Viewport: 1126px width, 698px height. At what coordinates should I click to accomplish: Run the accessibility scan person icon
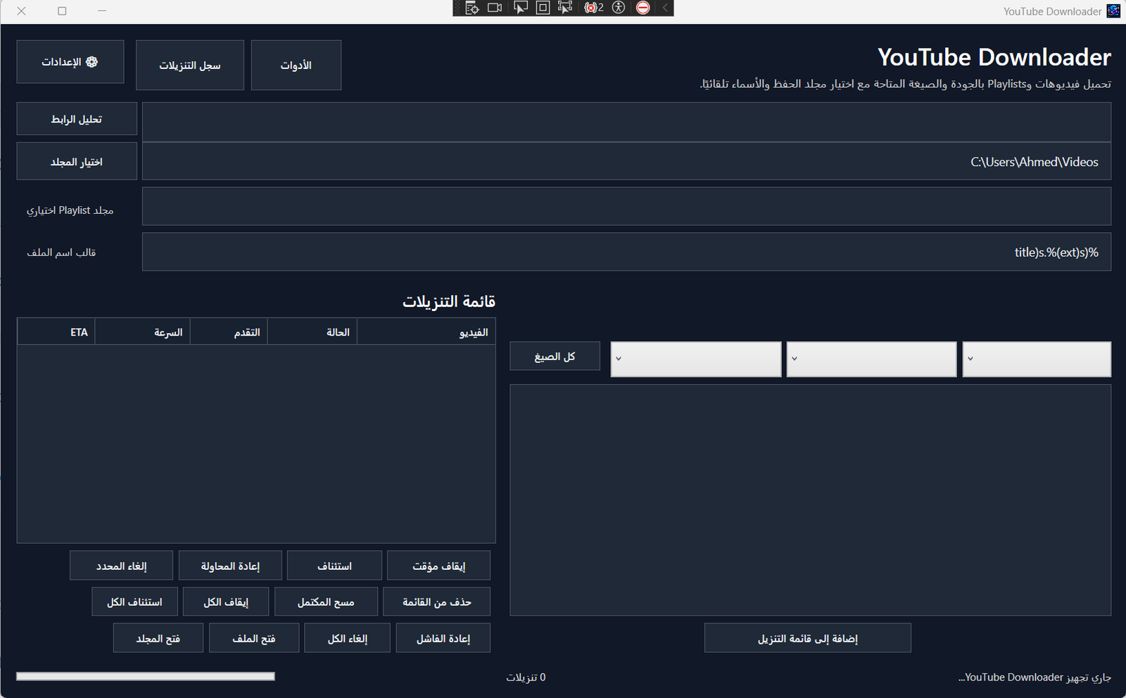[619, 8]
